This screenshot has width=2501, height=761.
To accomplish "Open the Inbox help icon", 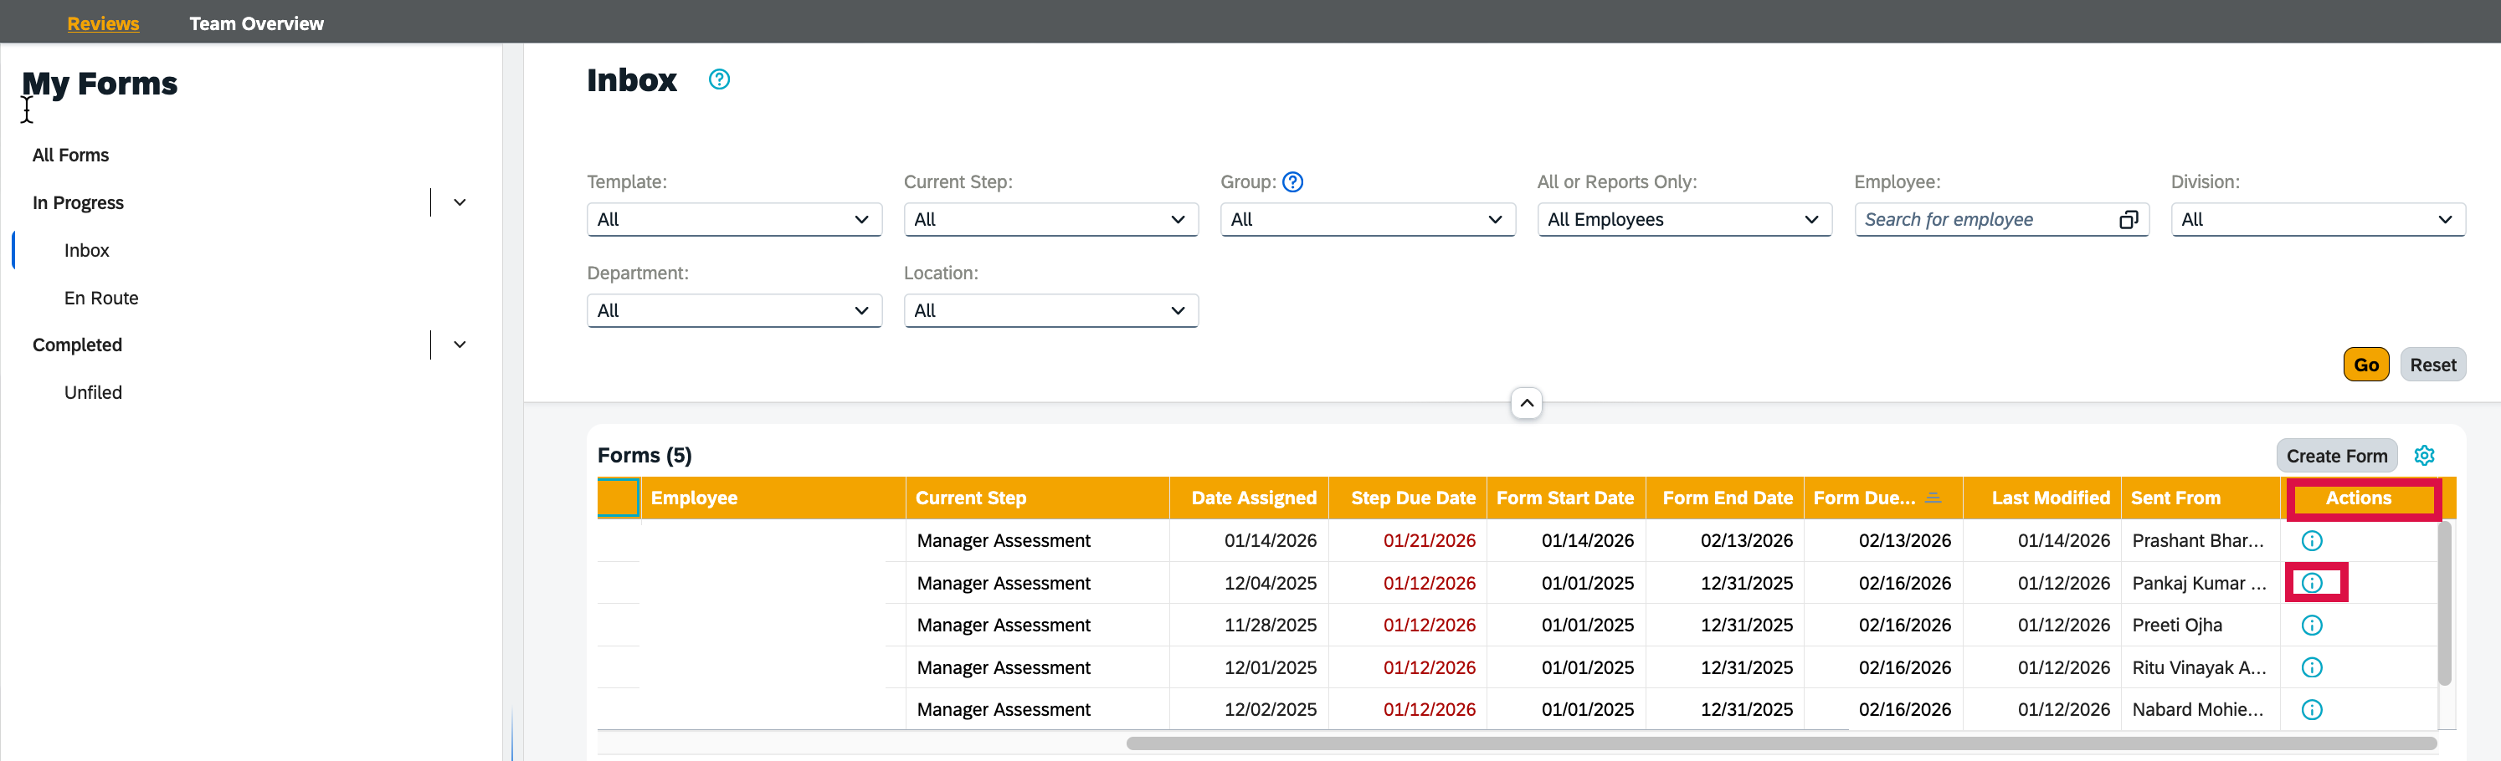I will [718, 79].
